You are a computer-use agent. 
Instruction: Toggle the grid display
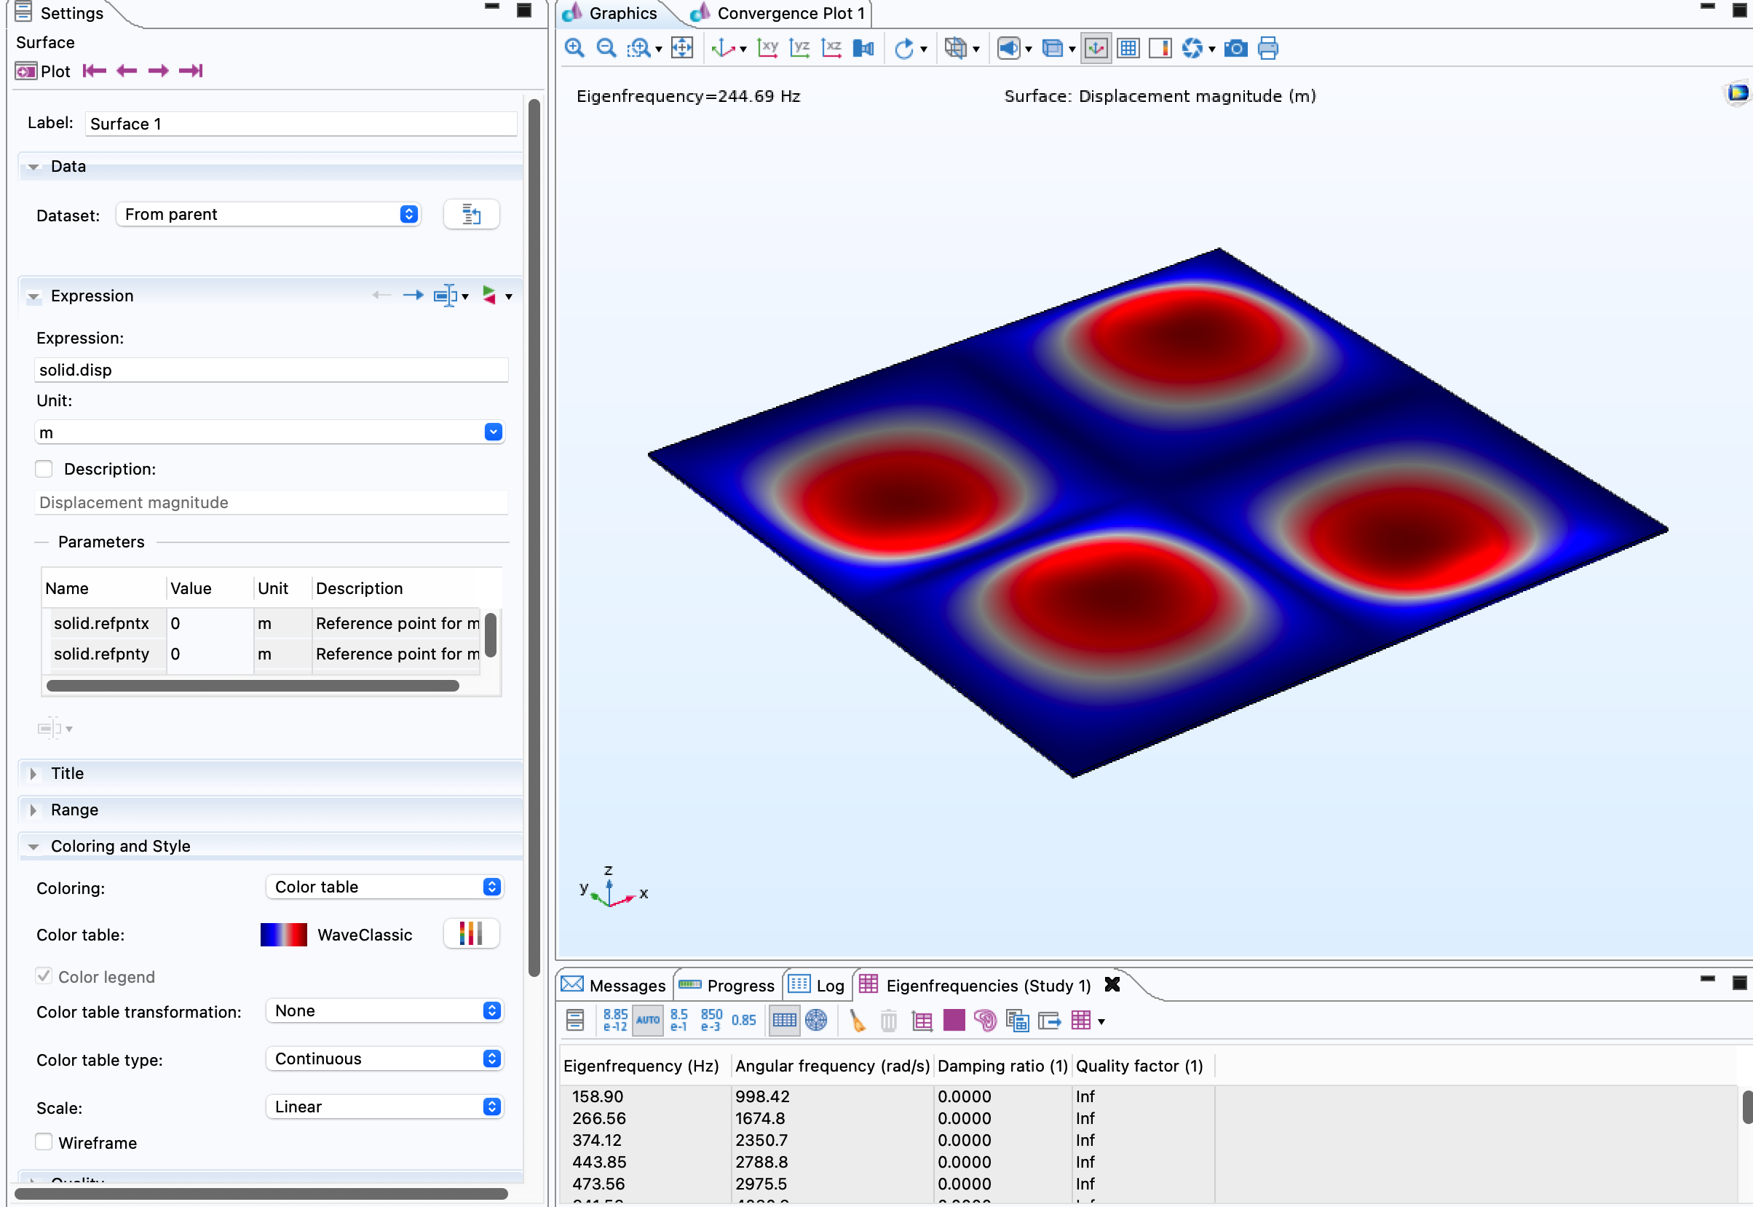click(x=1128, y=48)
